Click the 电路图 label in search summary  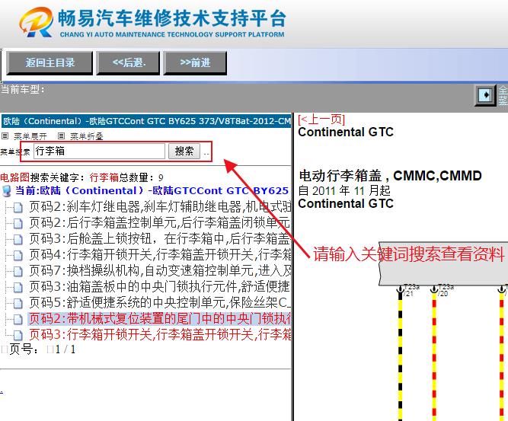pyautogui.click(x=15, y=177)
